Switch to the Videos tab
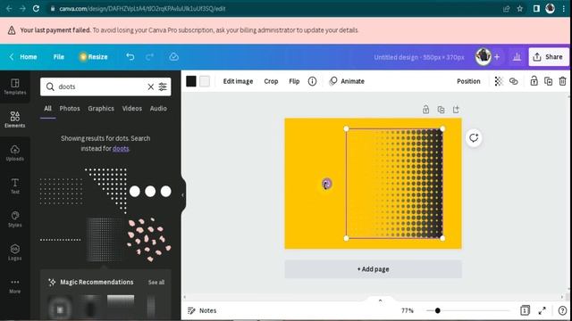Screen dimensions: 572x321 [x=132, y=109]
